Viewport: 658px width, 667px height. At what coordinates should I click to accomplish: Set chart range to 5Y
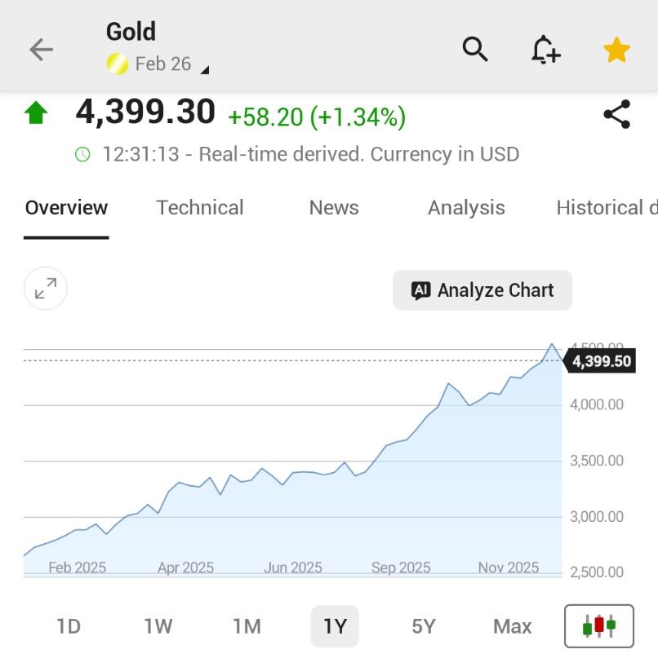pos(424,626)
